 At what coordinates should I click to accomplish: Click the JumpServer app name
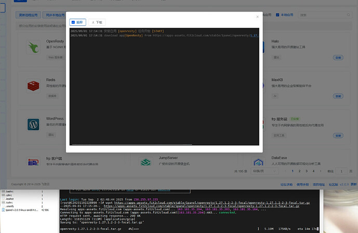click(168, 158)
